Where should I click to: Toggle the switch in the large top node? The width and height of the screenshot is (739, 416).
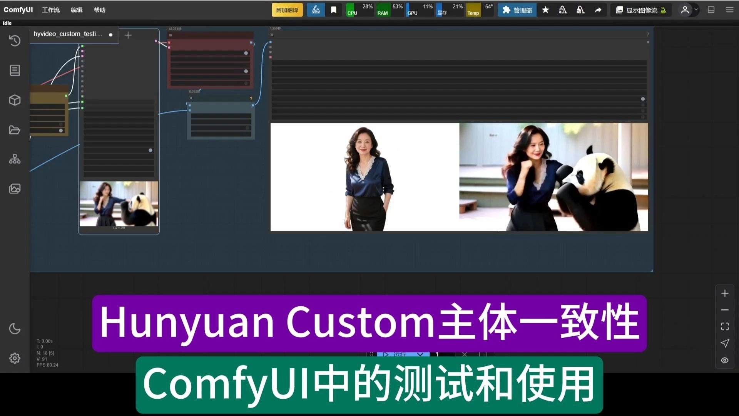pos(643,99)
